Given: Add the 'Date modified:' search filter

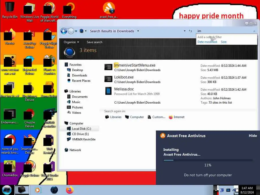Looking at the screenshot, I should click(207, 42).
